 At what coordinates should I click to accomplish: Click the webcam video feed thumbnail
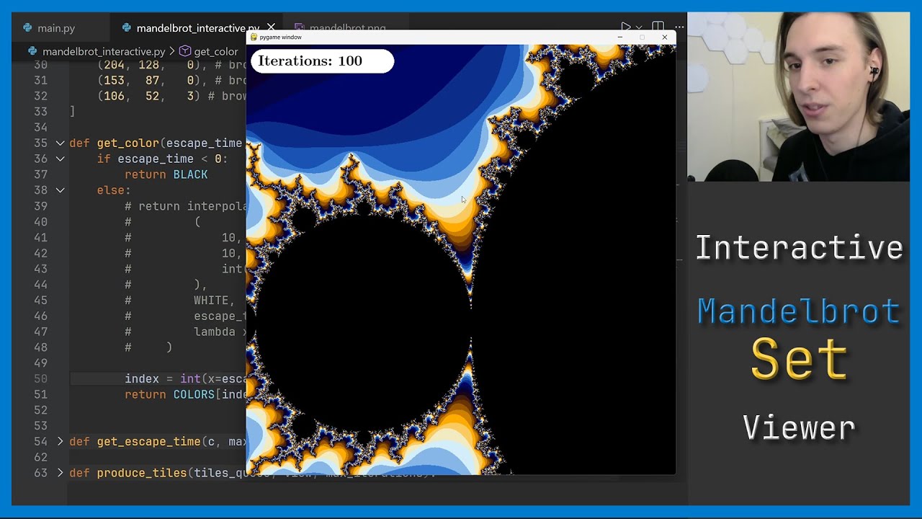pos(798,97)
